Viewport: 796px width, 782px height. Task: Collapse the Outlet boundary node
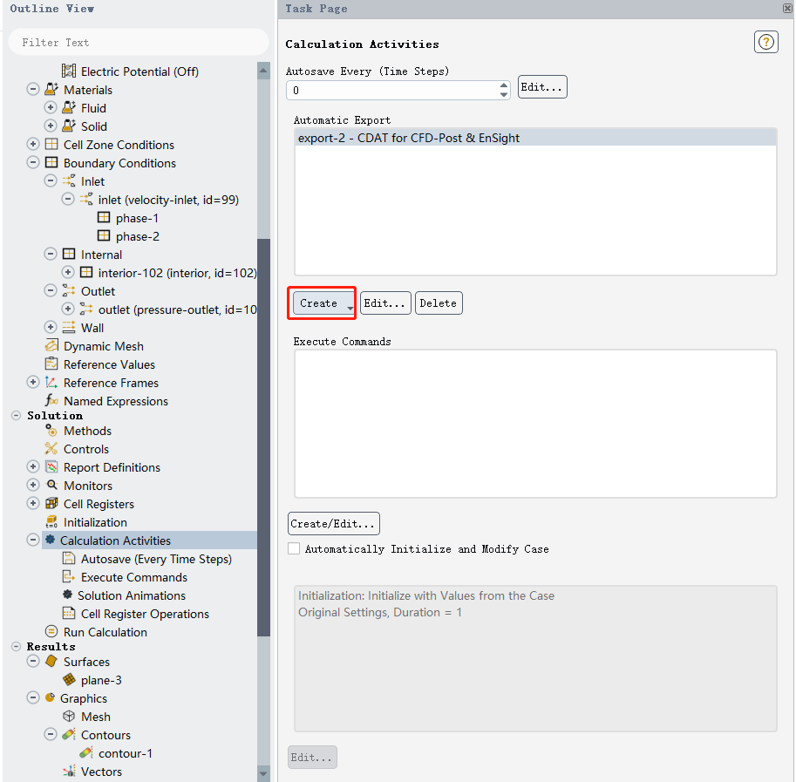tap(51, 291)
